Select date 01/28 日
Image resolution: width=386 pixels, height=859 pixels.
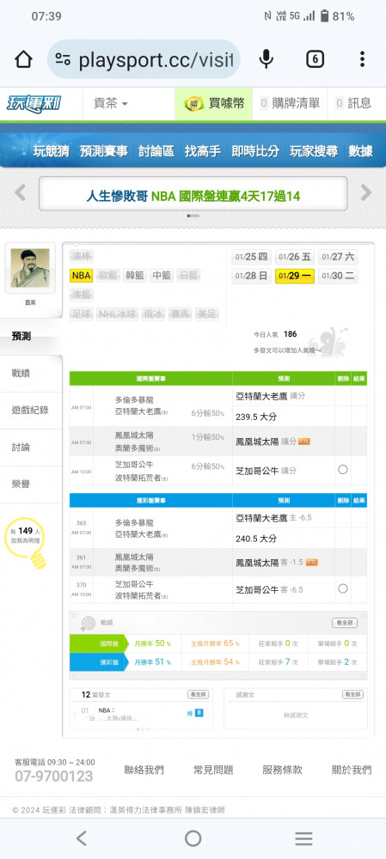click(251, 276)
